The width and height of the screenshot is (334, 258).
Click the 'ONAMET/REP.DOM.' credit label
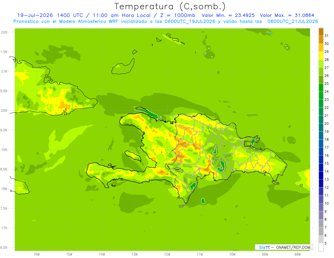pyautogui.click(x=294, y=247)
